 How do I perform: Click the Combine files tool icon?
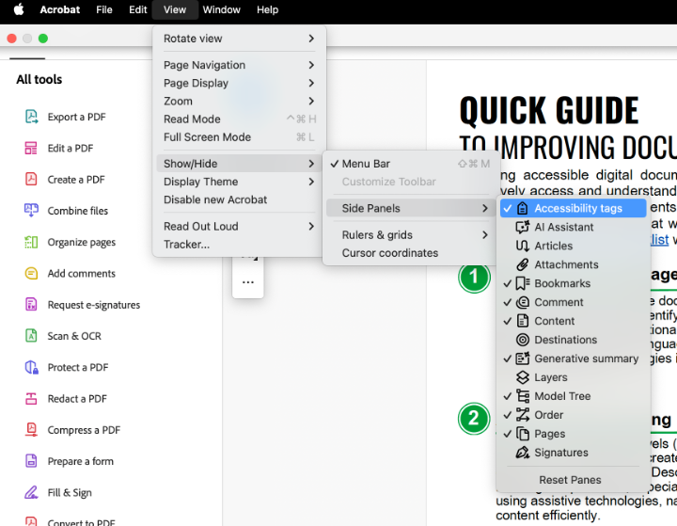tap(31, 210)
